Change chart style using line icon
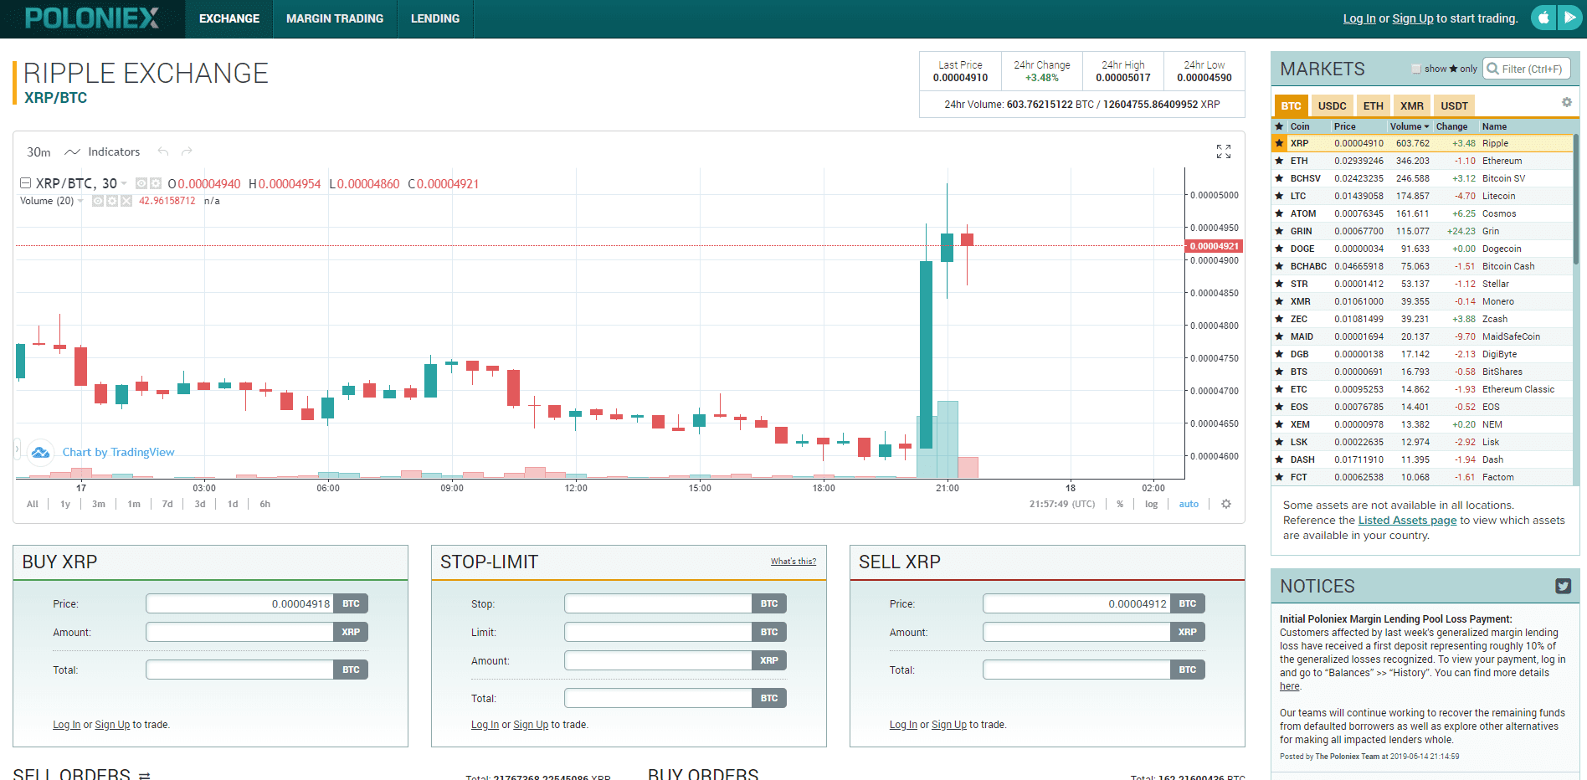 [x=72, y=151]
